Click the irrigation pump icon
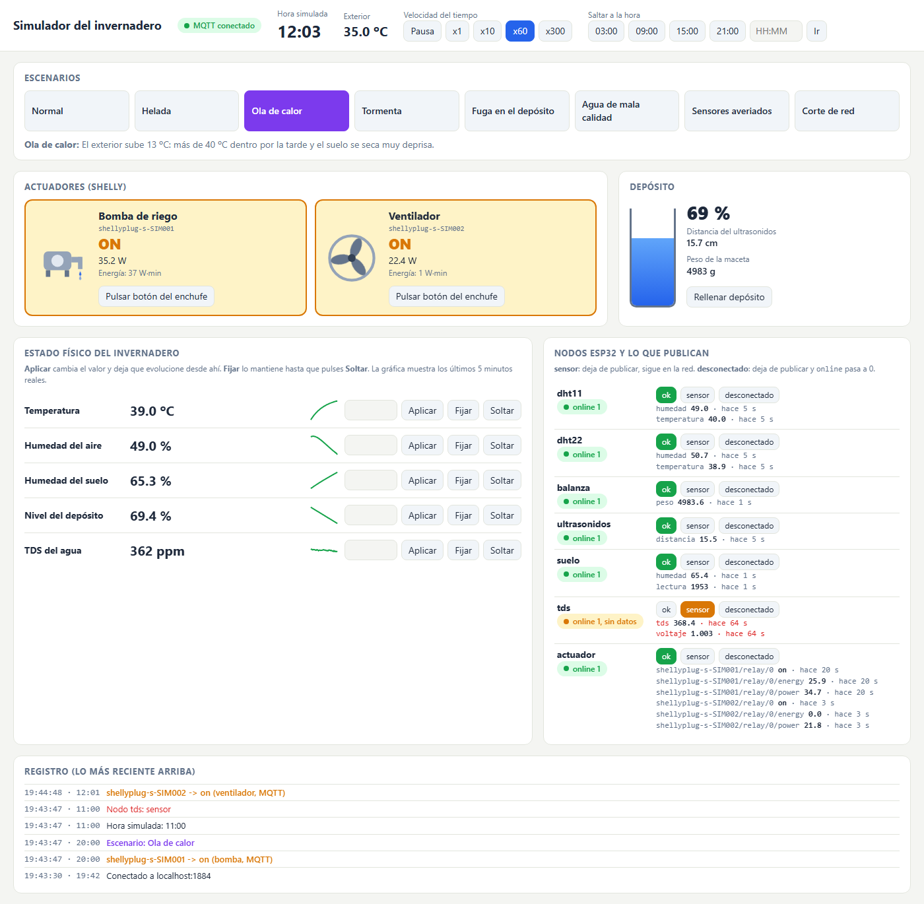 [x=63, y=265]
